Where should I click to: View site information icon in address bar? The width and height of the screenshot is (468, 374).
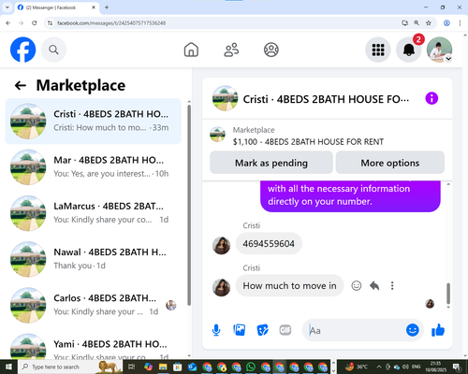50,22
